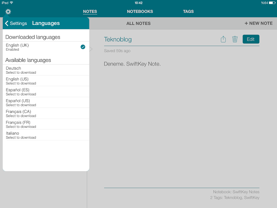The width and height of the screenshot is (277, 208).
Task: Switch to the NOTES tab
Action: tap(90, 12)
